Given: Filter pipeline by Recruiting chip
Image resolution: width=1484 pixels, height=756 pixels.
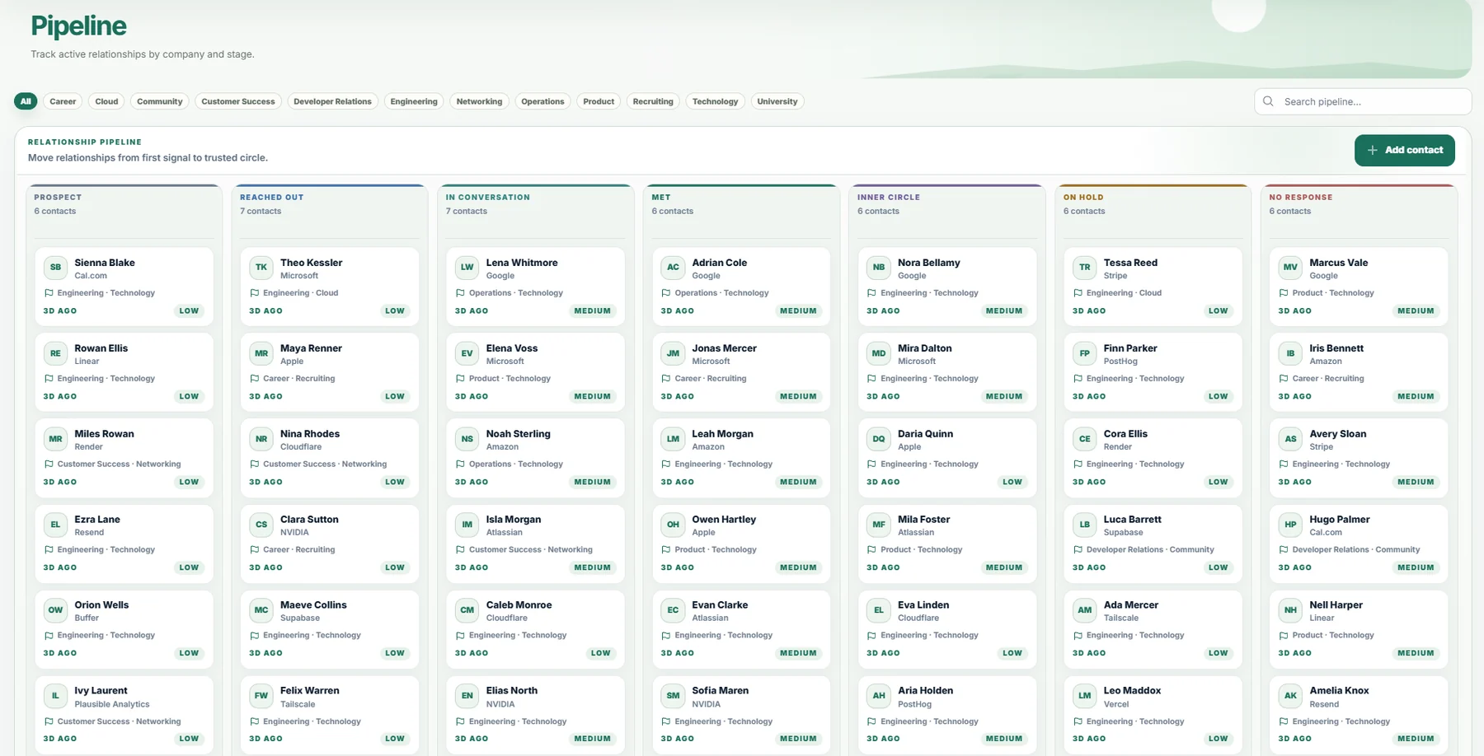Looking at the screenshot, I should coord(653,101).
